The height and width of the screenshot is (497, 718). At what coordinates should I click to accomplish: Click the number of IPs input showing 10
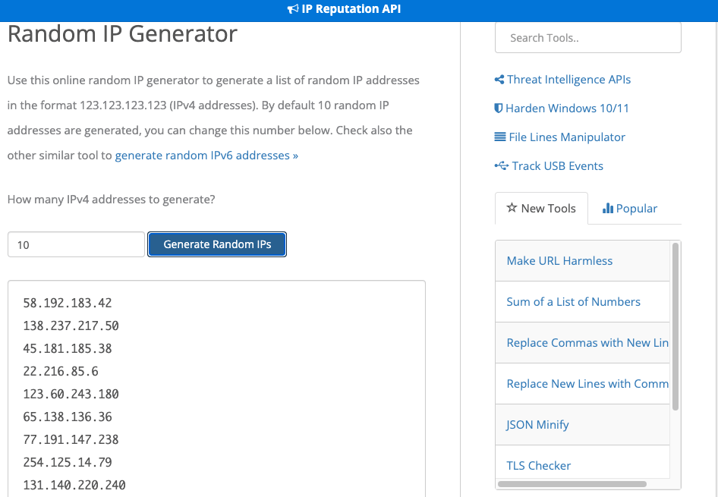(x=76, y=244)
